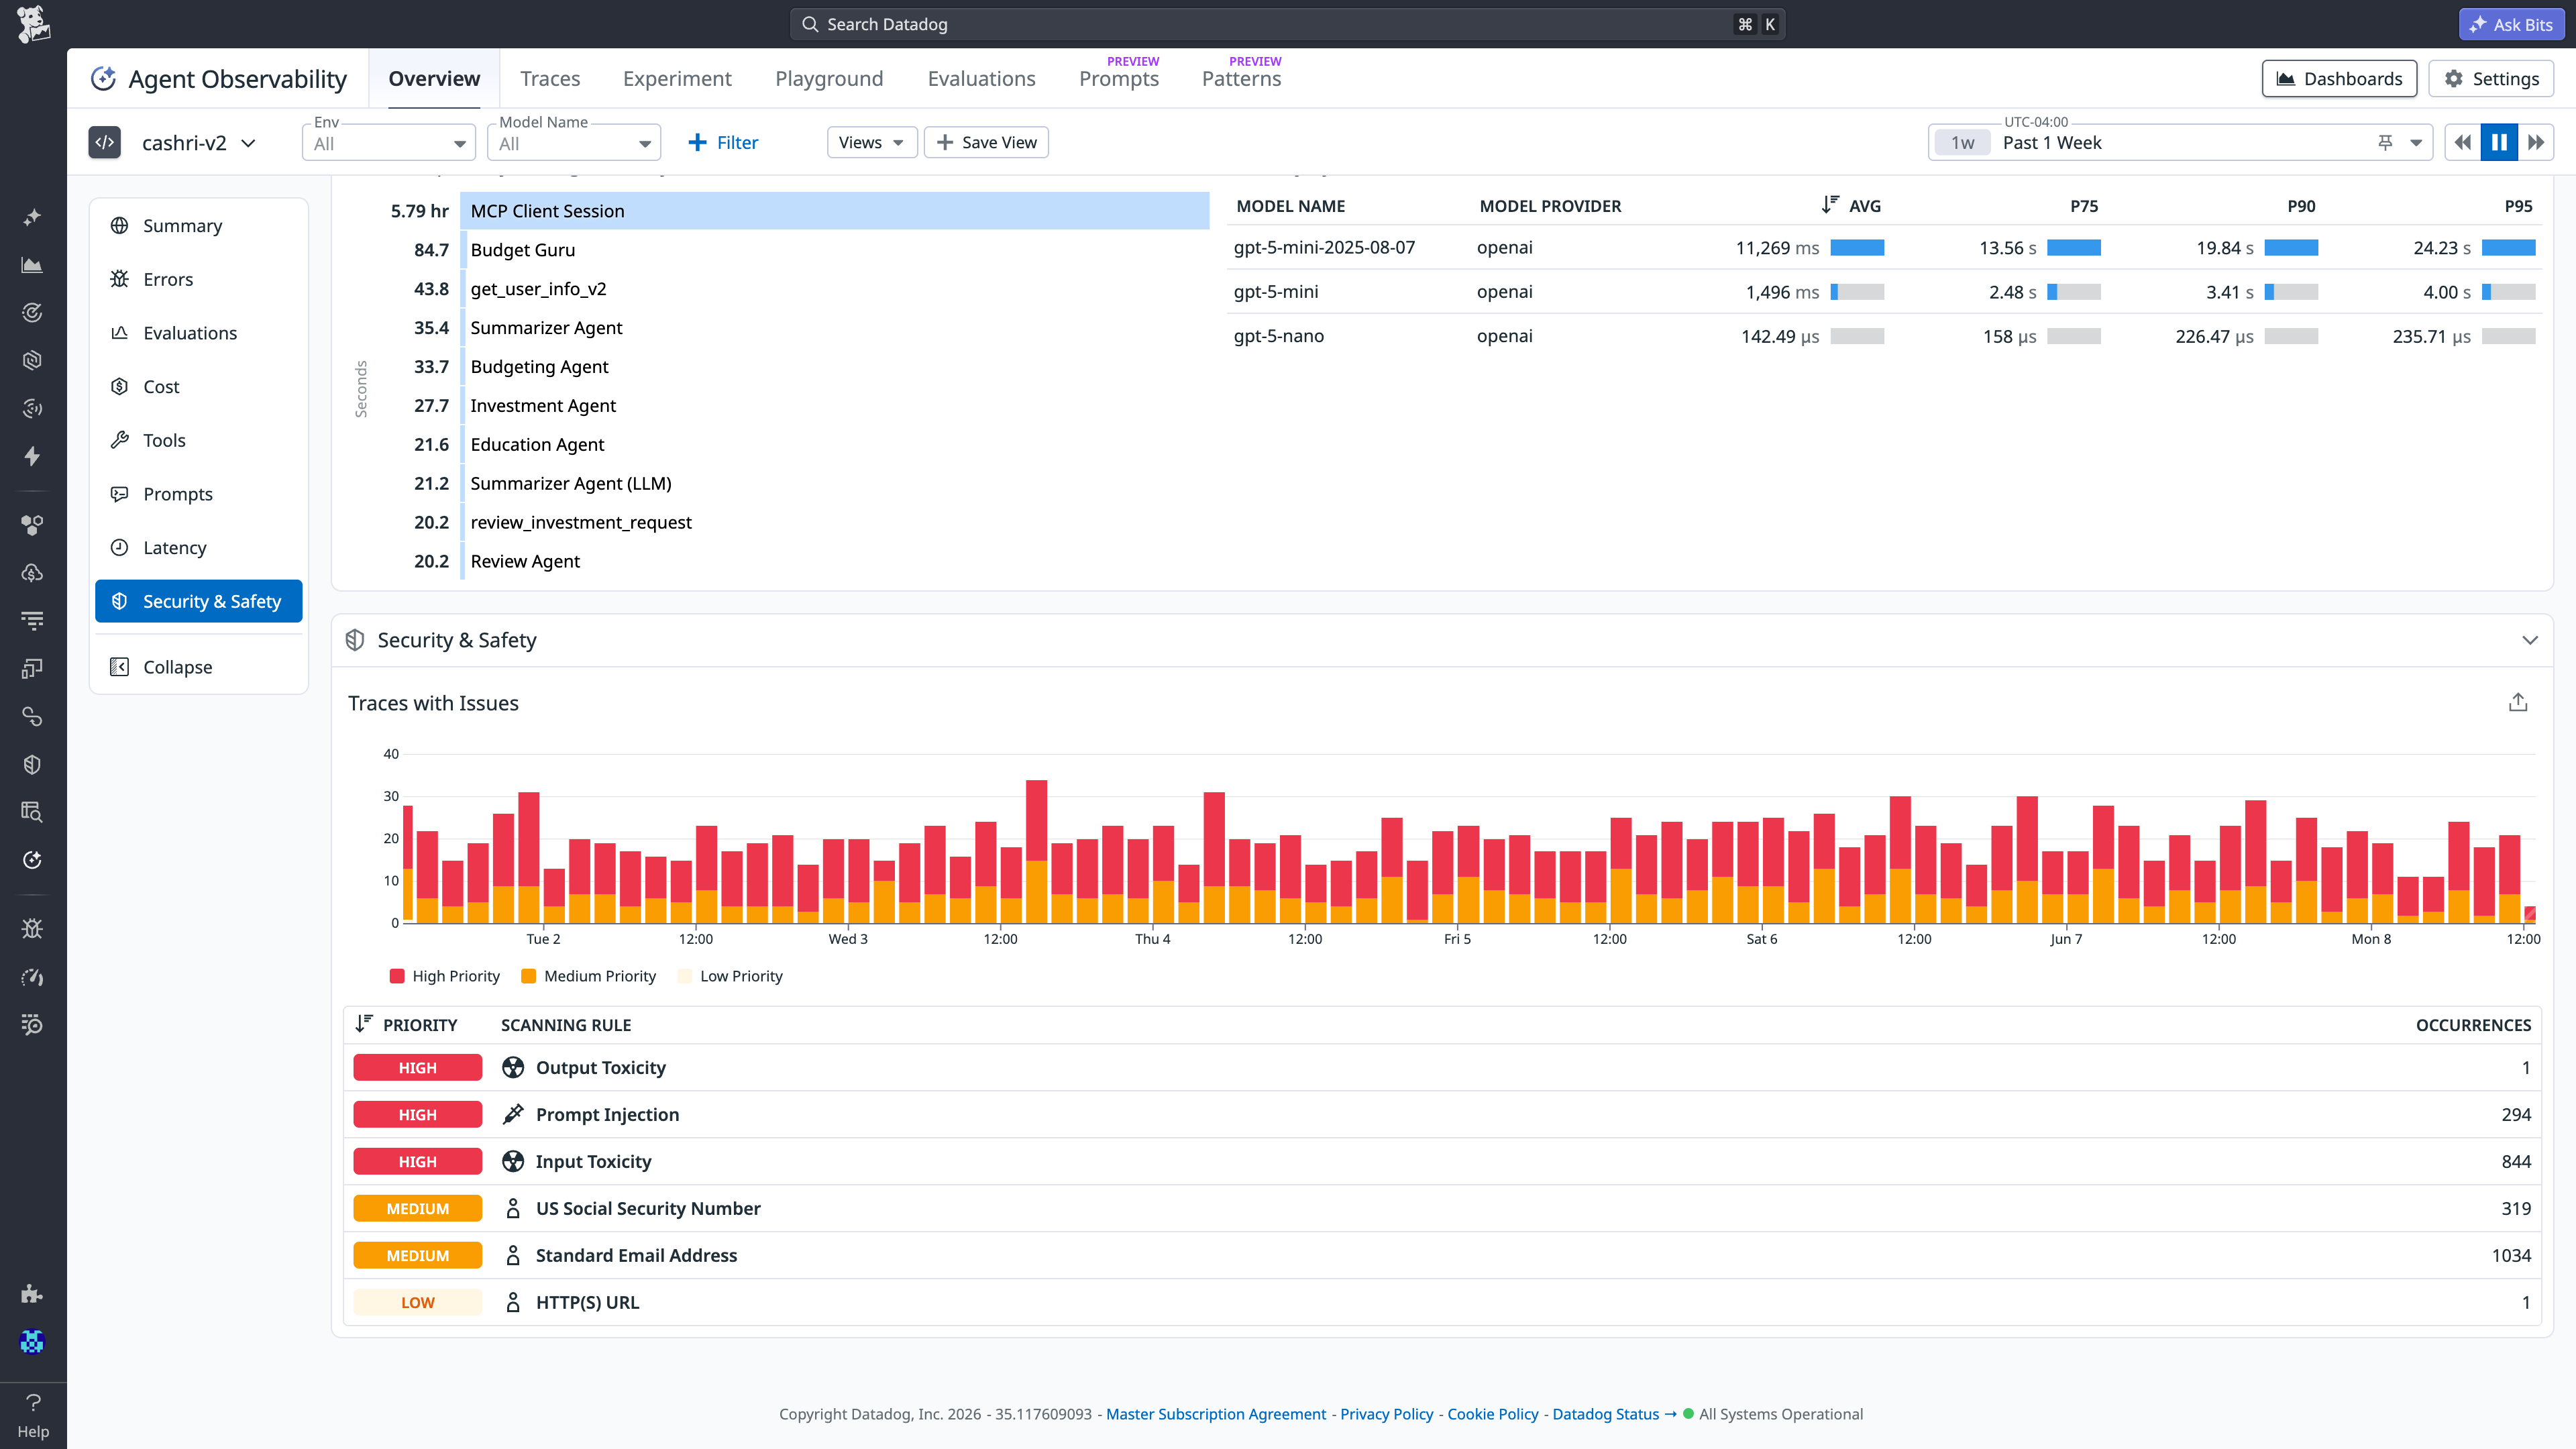Viewport: 2576px width, 1449px height.
Task: Open the area-chart icon in the dark left rail
Action: coord(32,265)
